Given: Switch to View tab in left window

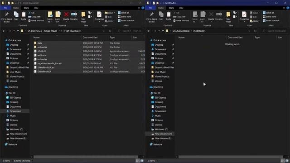Looking at the screenshot, I should tap(36, 8).
